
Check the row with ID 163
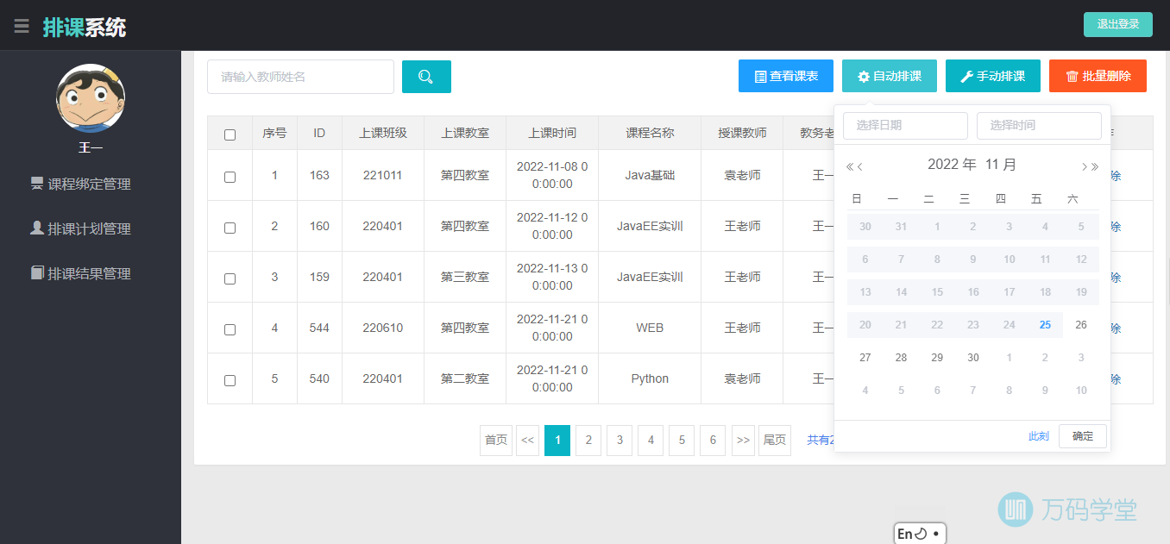tap(230, 177)
